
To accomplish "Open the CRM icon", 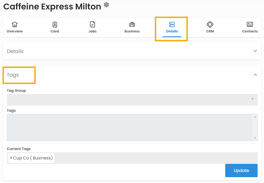I will coord(210,25).
